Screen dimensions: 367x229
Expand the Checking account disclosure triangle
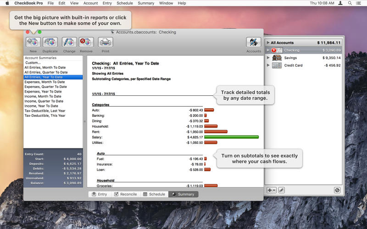[268, 50]
